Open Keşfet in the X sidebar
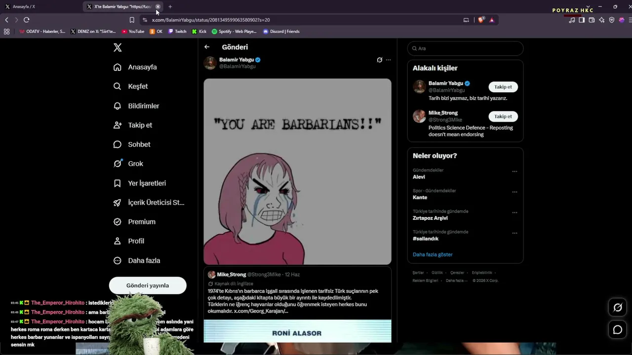This screenshot has height=355, width=632. tap(130, 86)
